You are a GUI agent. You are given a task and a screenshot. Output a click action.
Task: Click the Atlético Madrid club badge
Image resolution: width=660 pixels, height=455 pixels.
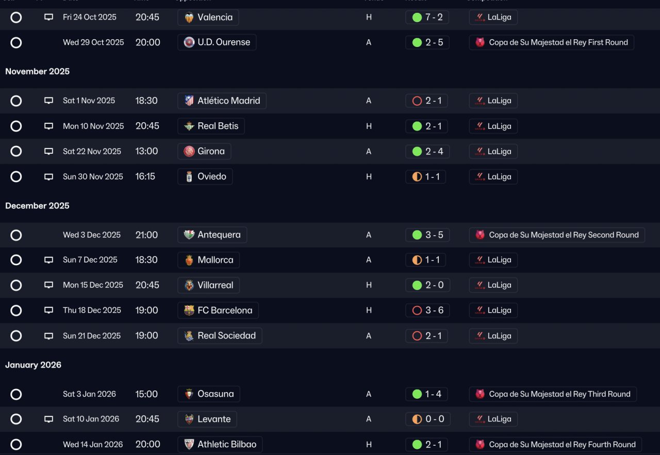[x=189, y=101]
